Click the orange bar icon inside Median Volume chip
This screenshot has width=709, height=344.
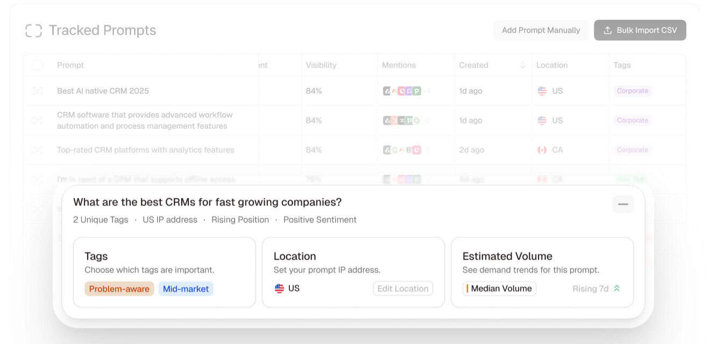click(x=467, y=288)
